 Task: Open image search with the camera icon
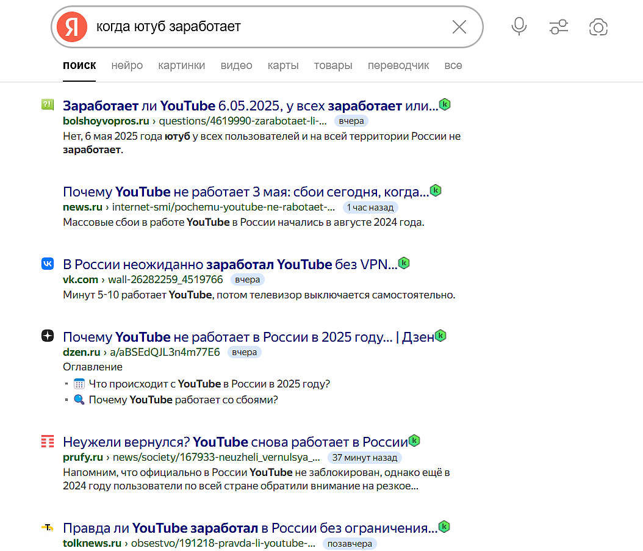(598, 27)
